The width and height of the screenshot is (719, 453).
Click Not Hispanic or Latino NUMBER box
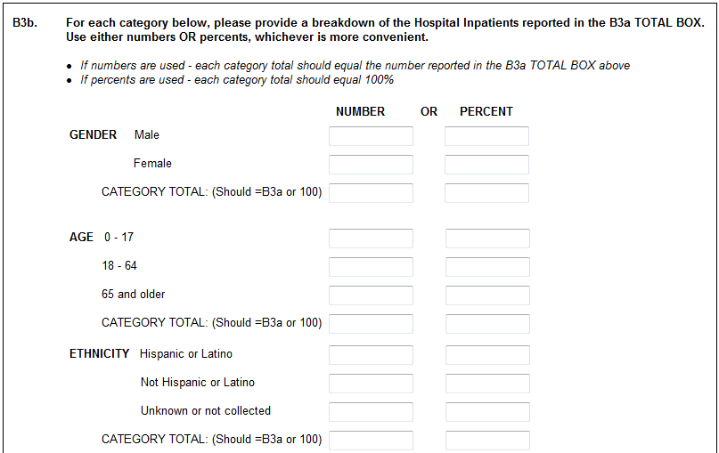[371, 384]
